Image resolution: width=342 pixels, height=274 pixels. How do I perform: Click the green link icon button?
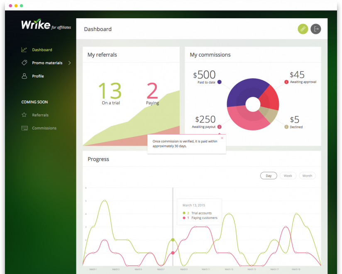click(x=303, y=29)
